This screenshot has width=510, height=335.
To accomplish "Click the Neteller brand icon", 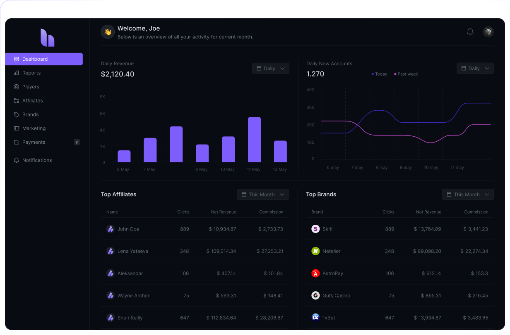I will click(x=315, y=251).
